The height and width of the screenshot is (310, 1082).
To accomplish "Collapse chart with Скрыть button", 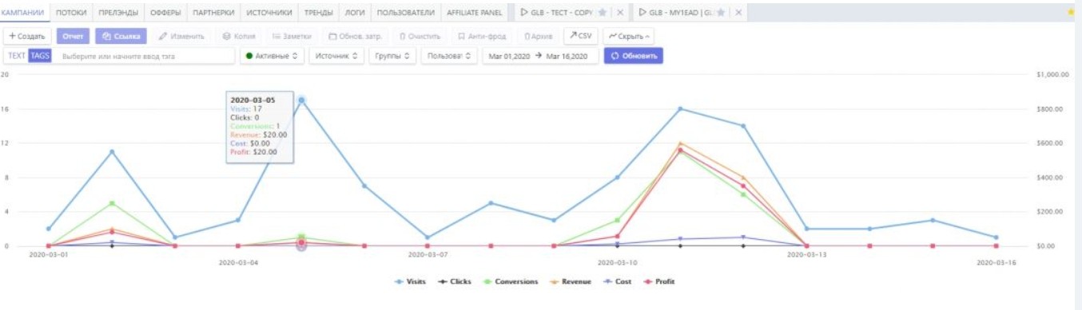I will (x=628, y=36).
